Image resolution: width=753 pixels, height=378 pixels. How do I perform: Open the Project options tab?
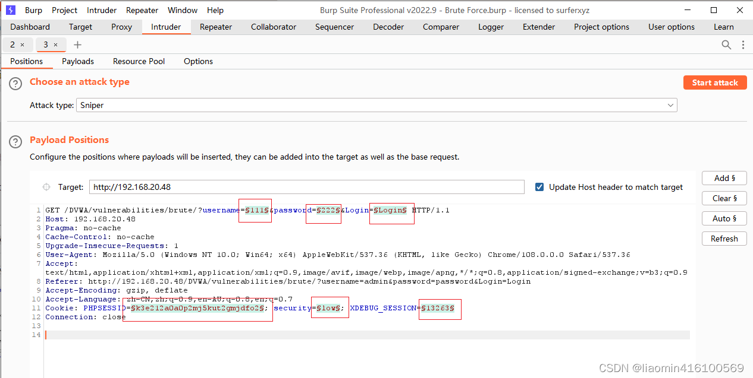coord(601,27)
